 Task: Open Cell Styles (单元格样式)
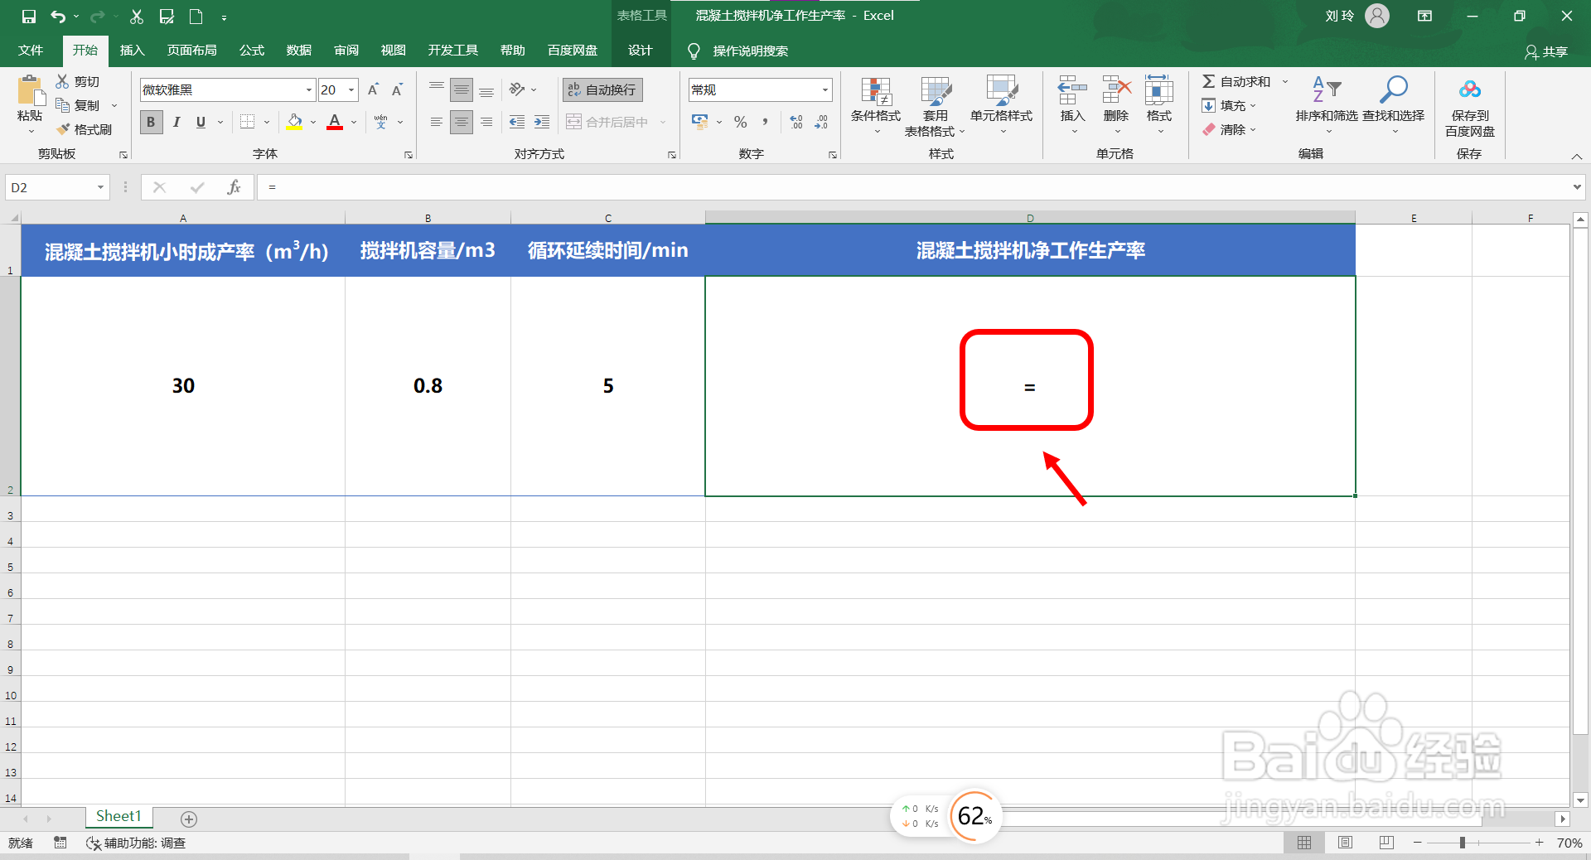(1001, 106)
